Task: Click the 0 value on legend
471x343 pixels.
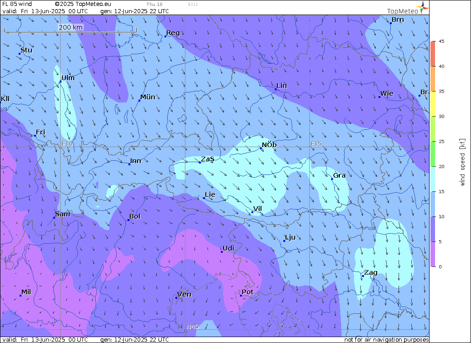Action: tap(440, 267)
